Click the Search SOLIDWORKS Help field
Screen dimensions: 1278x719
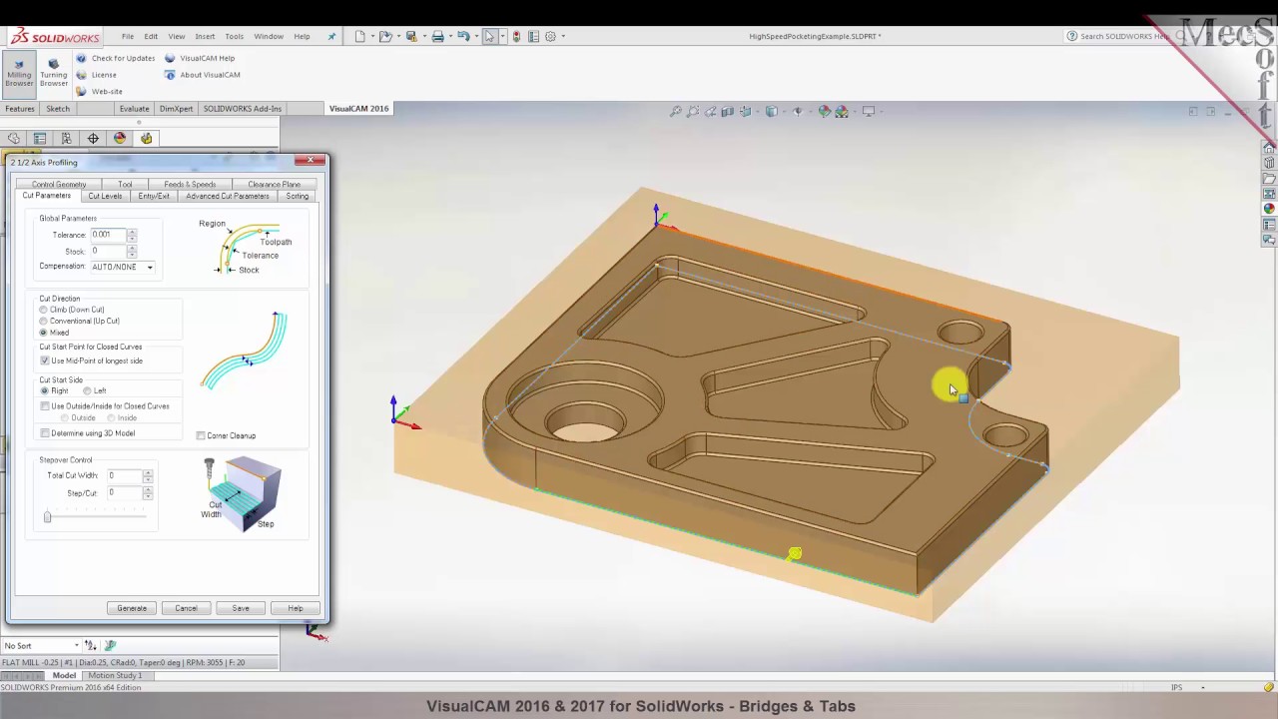[x=1123, y=36]
